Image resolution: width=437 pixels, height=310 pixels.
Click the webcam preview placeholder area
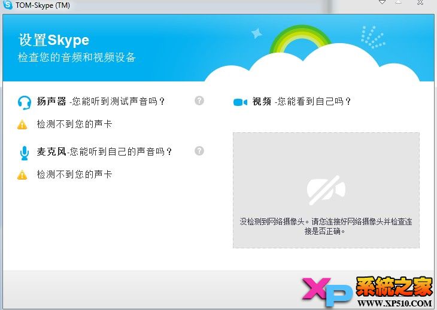click(x=326, y=190)
